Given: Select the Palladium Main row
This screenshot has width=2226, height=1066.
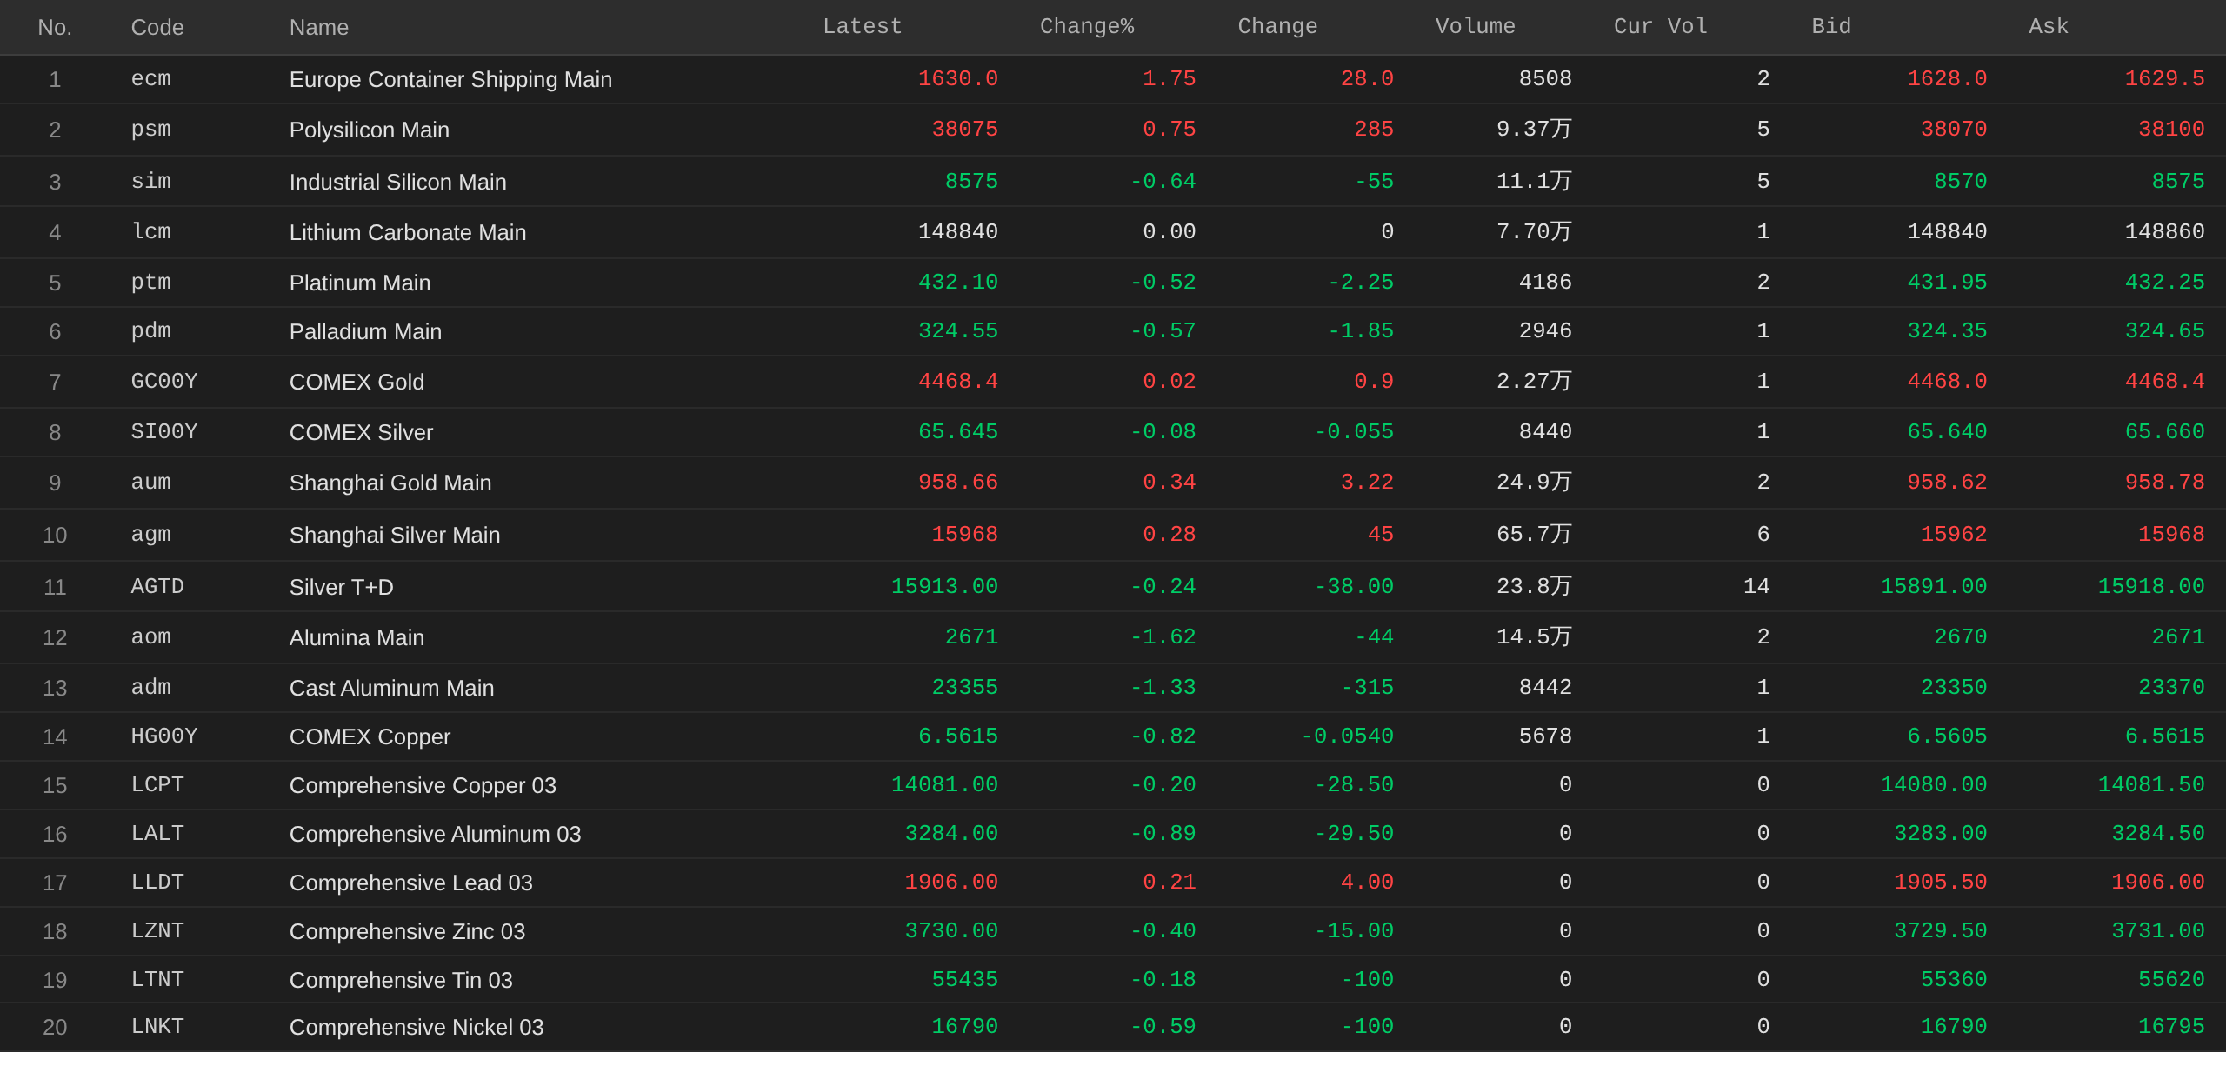Looking at the screenshot, I should pos(1113,331).
